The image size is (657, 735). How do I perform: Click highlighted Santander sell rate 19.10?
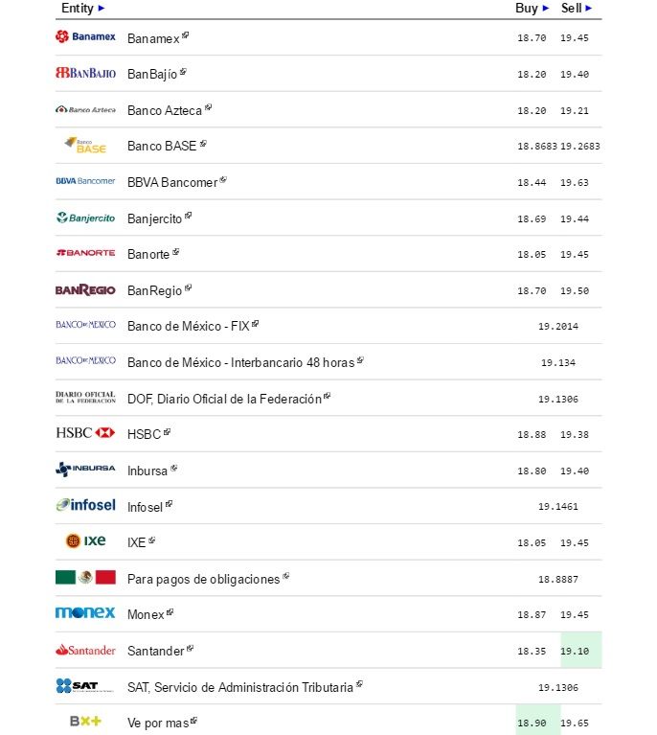[x=575, y=651]
